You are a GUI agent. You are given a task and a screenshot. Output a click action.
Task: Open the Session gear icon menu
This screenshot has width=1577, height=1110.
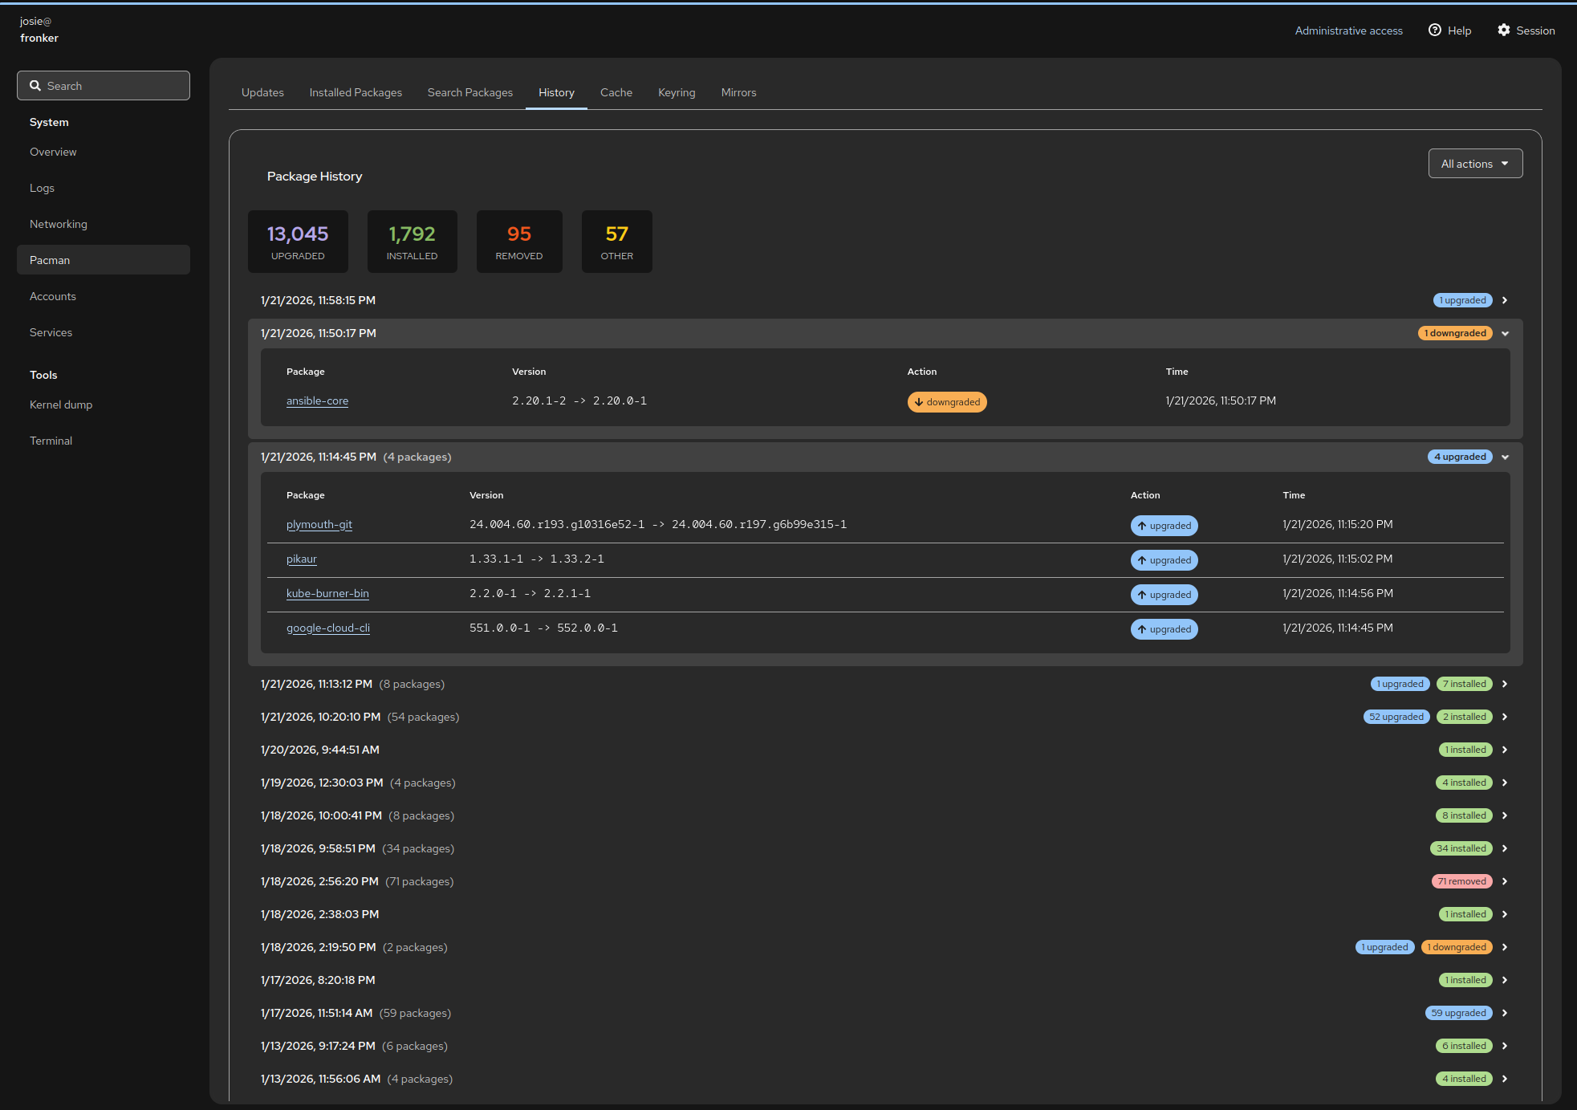[x=1503, y=30]
